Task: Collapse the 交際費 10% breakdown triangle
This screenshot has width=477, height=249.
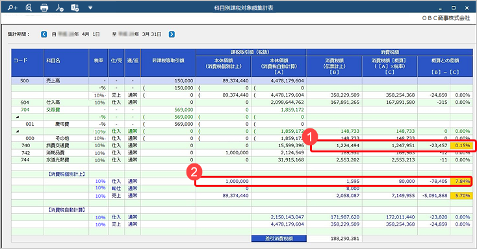Action: pos(18,132)
